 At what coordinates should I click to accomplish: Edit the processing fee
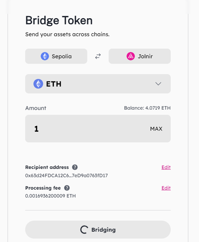166,188
